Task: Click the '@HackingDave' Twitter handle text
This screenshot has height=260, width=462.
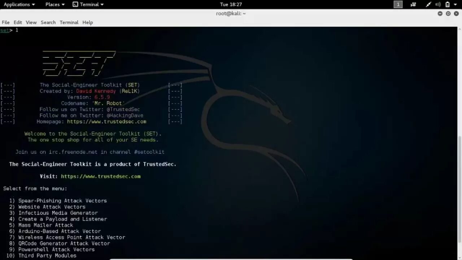Action: pos(125,116)
